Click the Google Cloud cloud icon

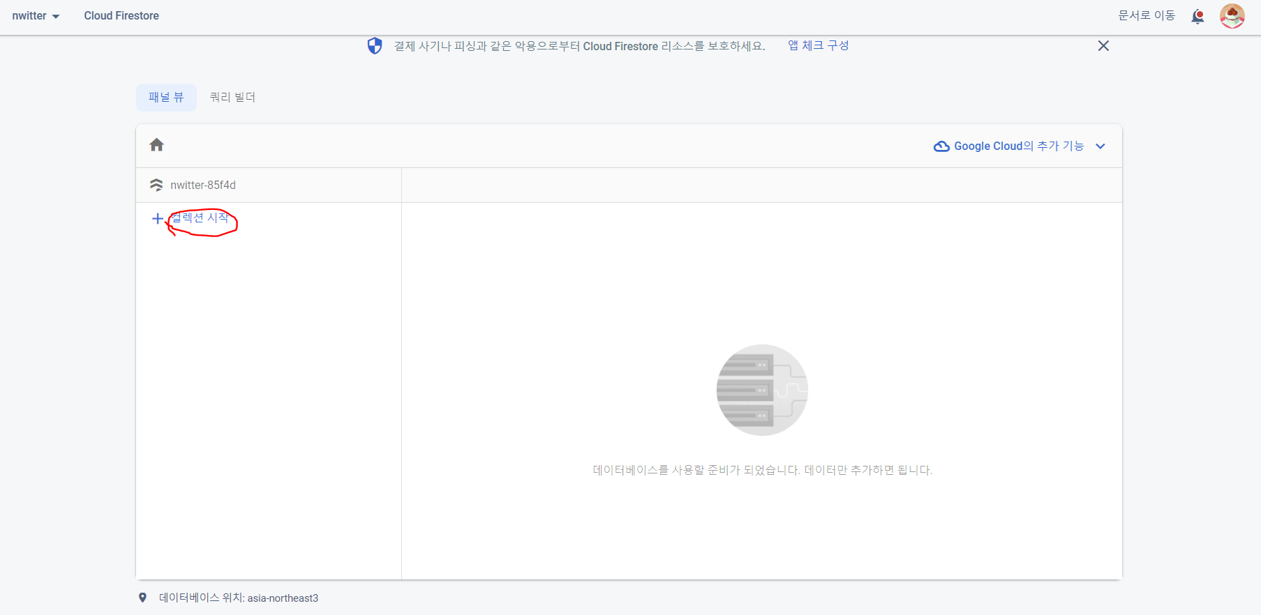(941, 146)
